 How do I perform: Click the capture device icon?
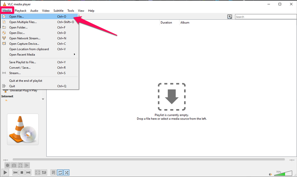[4, 43]
